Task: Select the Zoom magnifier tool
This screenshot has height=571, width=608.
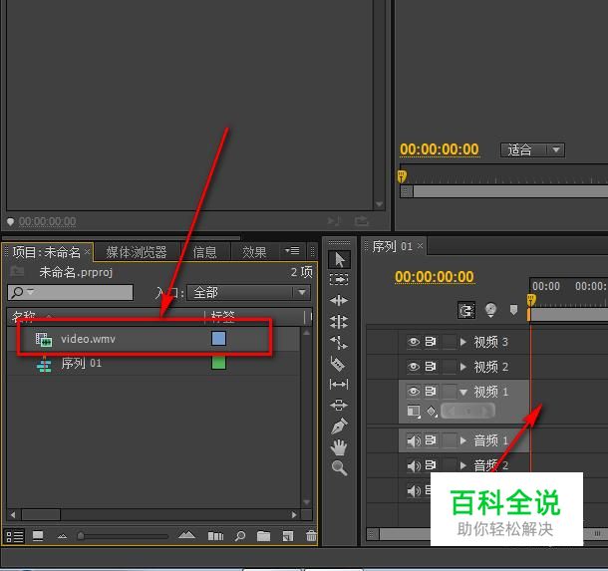Action: coord(339,468)
